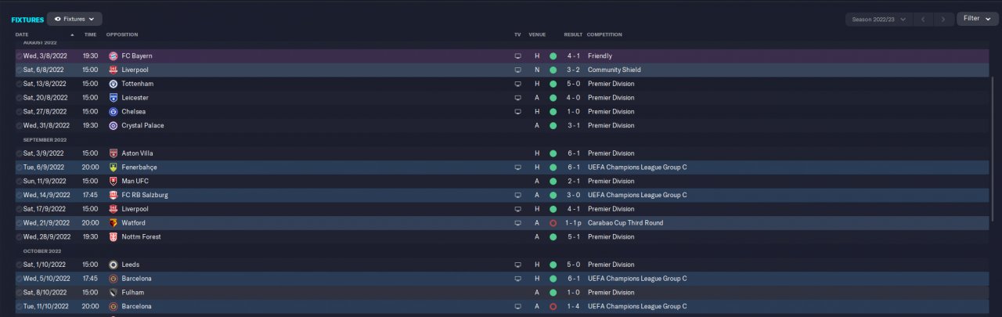The width and height of the screenshot is (1002, 317).
Task: Click the green win indicator for Aston Villa match
Action: click(x=553, y=153)
